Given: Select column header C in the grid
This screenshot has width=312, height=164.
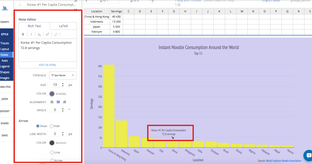Looking at the screenshot, I should 129,11.
